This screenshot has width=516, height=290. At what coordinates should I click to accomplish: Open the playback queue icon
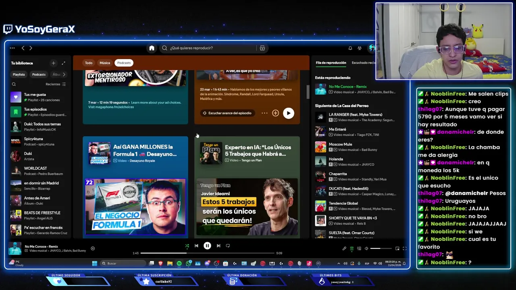[x=352, y=249]
